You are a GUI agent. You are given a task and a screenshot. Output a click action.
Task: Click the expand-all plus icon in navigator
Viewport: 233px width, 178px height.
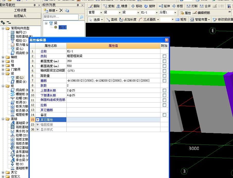(3, 23)
